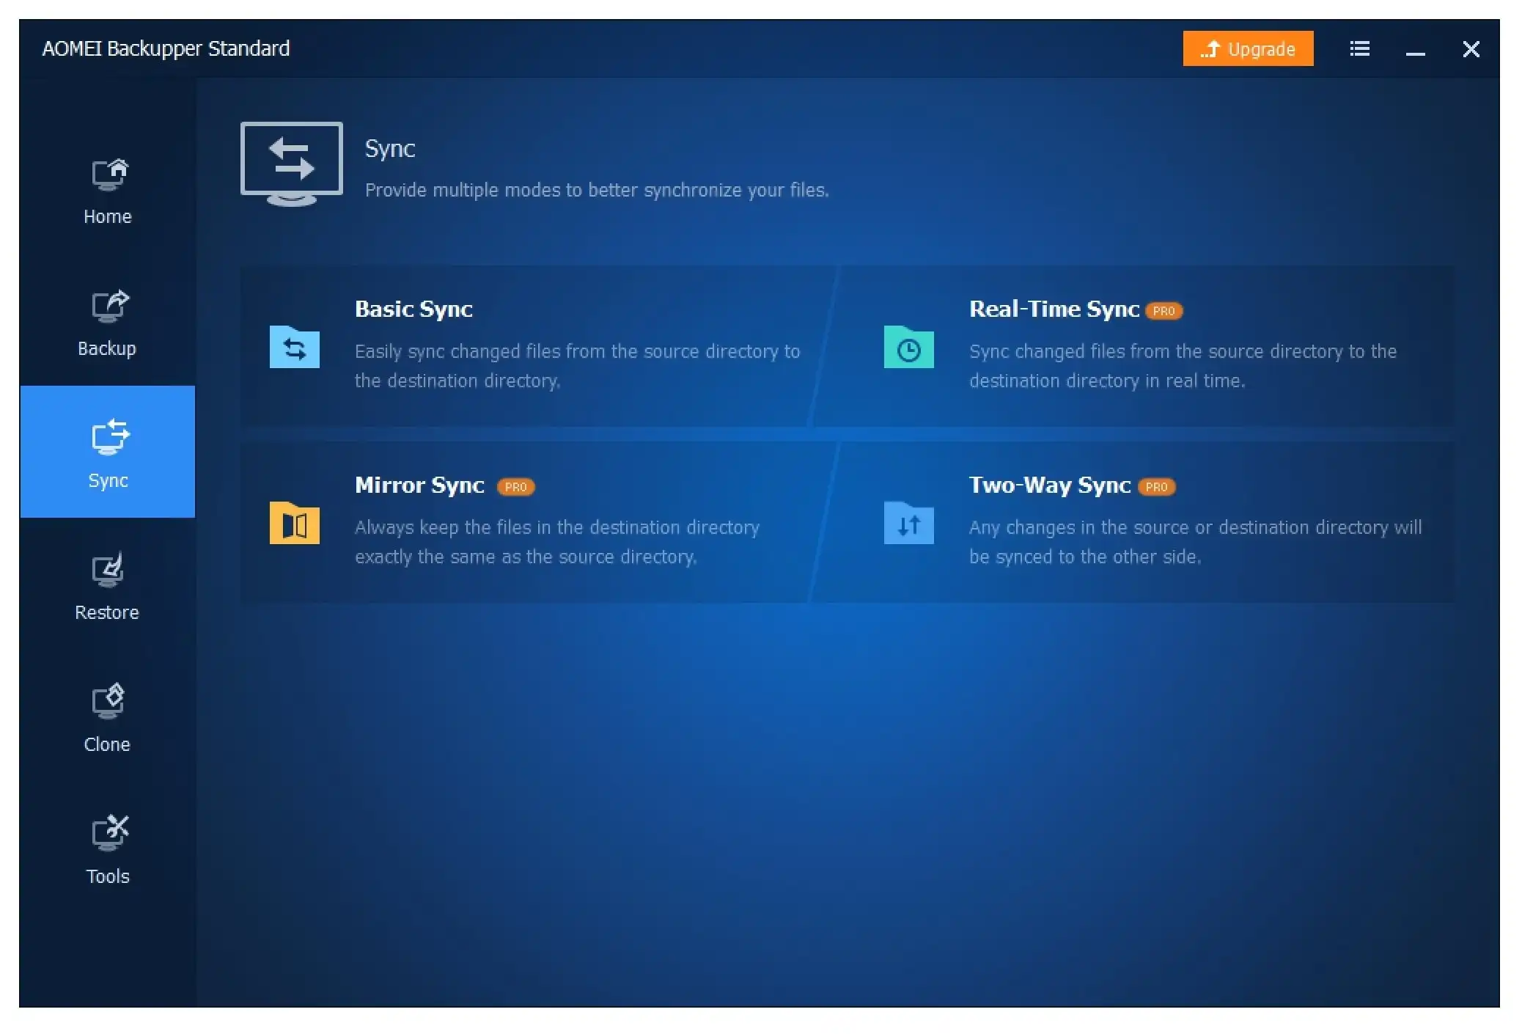Select the Clone sidebar icon
Image resolution: width=1522 pixels, height=1034 pixels.
(x=108, y=703)
